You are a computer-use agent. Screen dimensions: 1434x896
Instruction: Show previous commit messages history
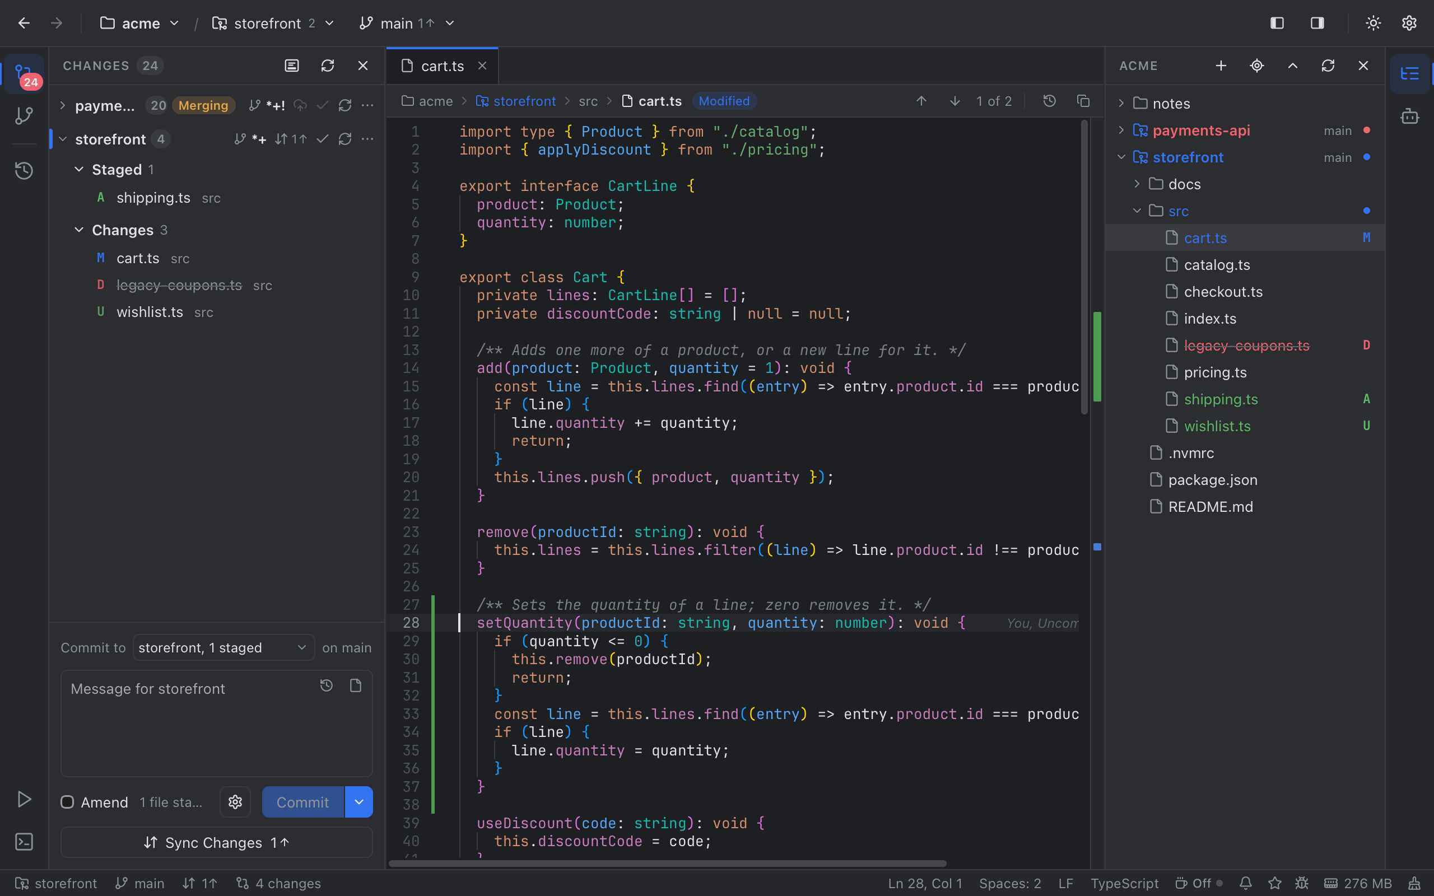click(327, 685)
